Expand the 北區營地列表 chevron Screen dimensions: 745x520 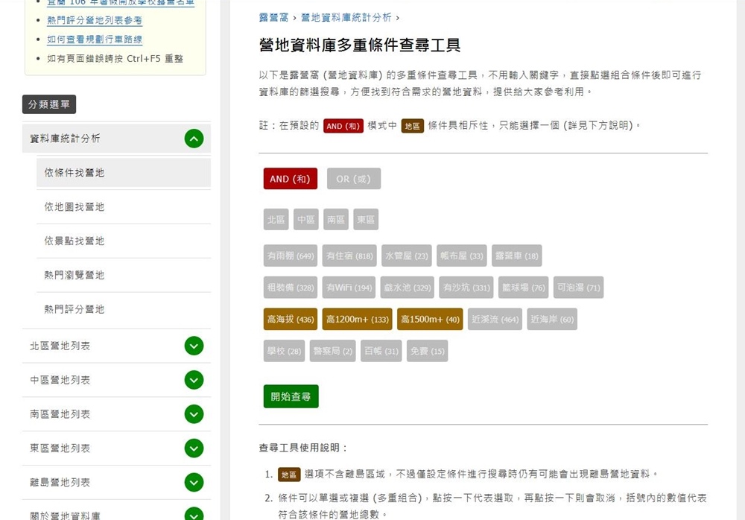[194, 346]
